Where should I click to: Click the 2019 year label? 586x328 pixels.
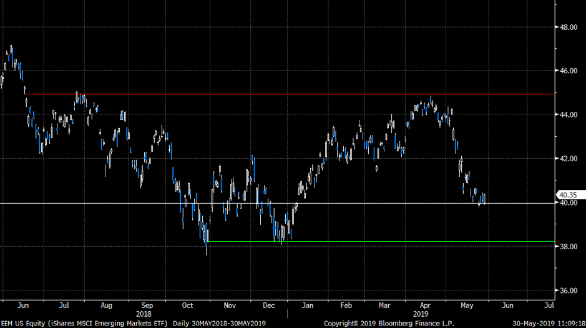point(421,314)
